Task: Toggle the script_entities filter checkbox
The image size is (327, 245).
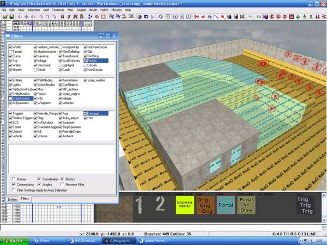Action: click(86, 80)
